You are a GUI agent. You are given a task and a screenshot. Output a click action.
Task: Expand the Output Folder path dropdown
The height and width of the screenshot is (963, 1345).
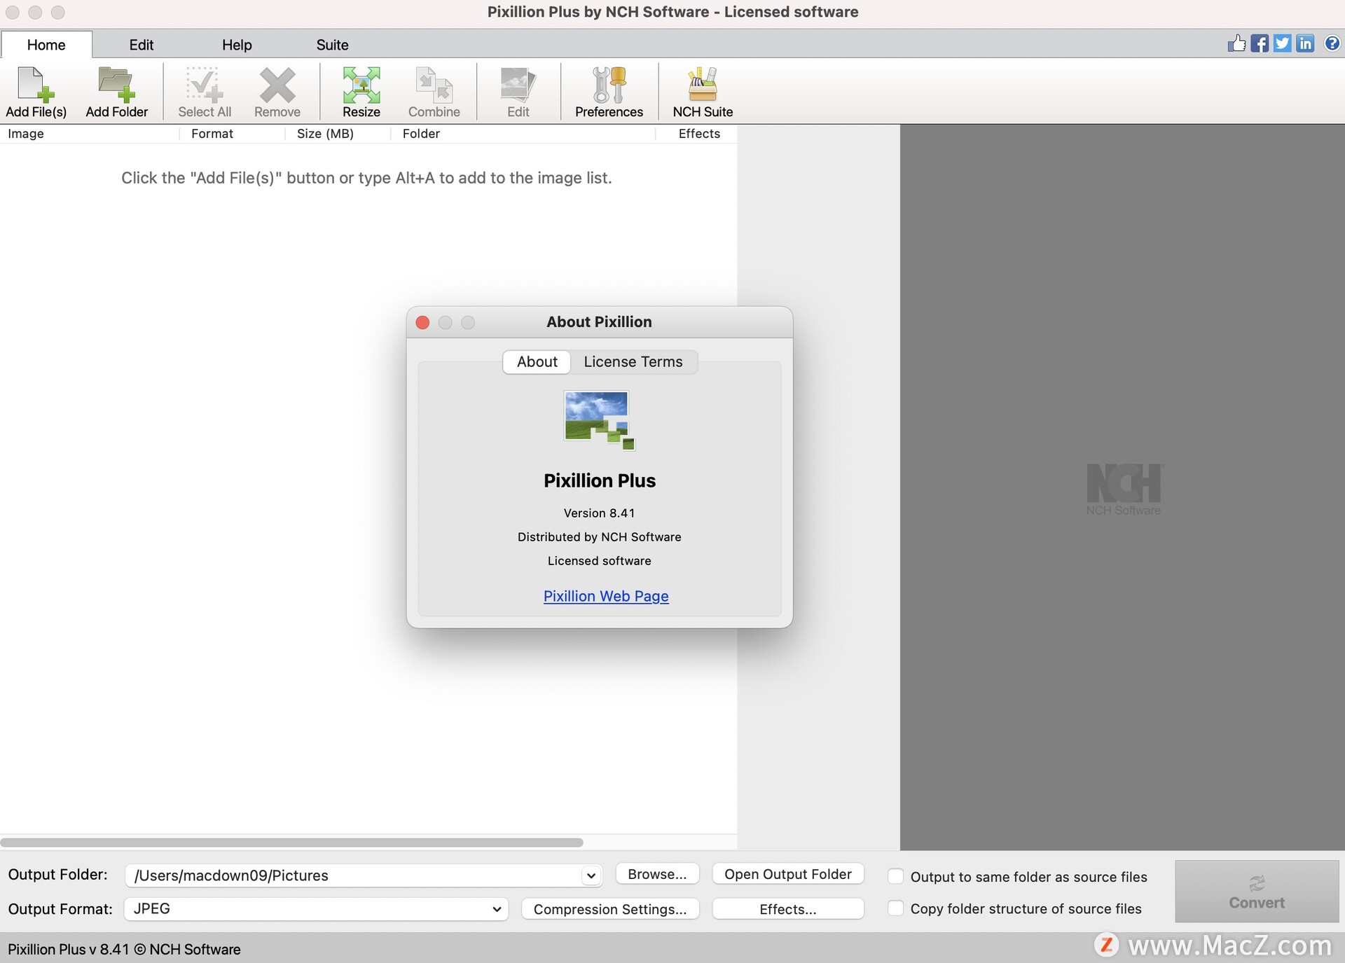pos(591,875)
